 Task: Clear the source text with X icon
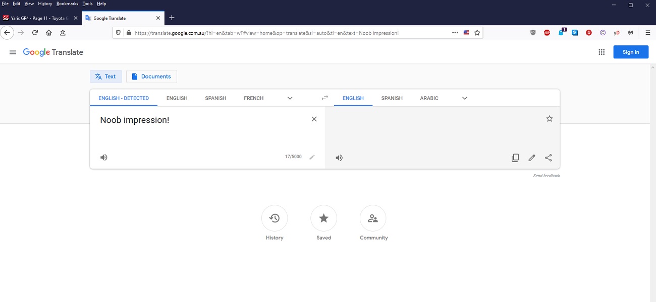314,119
